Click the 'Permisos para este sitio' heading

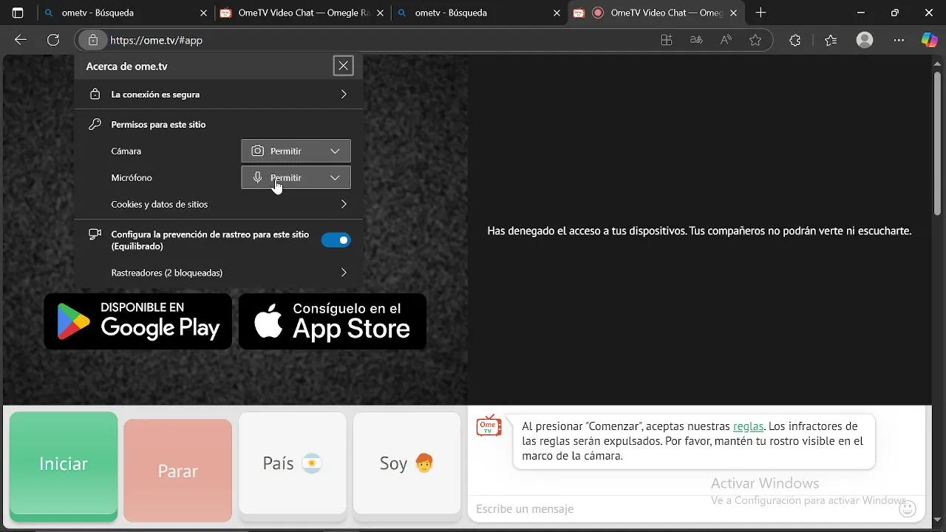click(x=158, y=124)
